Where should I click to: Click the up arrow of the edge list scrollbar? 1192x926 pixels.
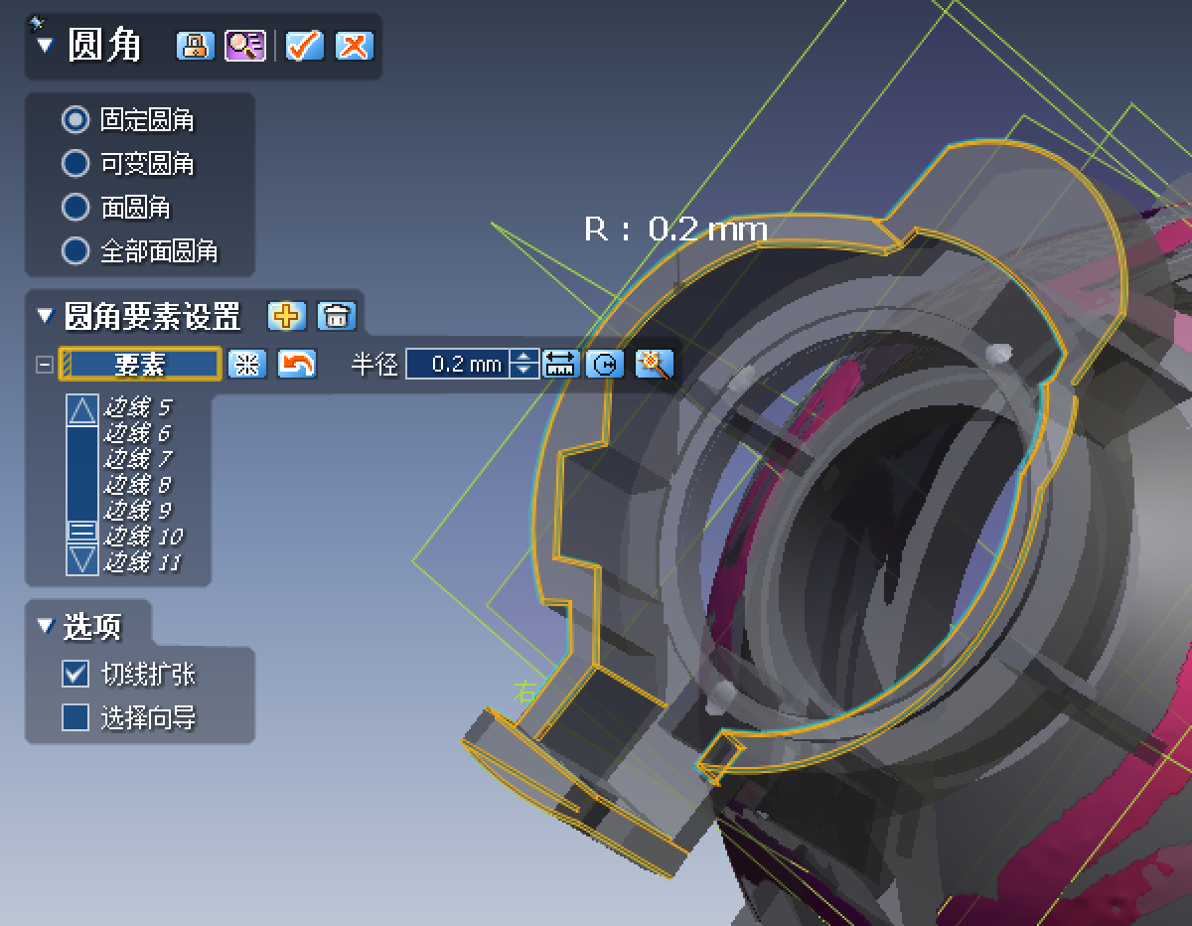click(x=81, y=410)
